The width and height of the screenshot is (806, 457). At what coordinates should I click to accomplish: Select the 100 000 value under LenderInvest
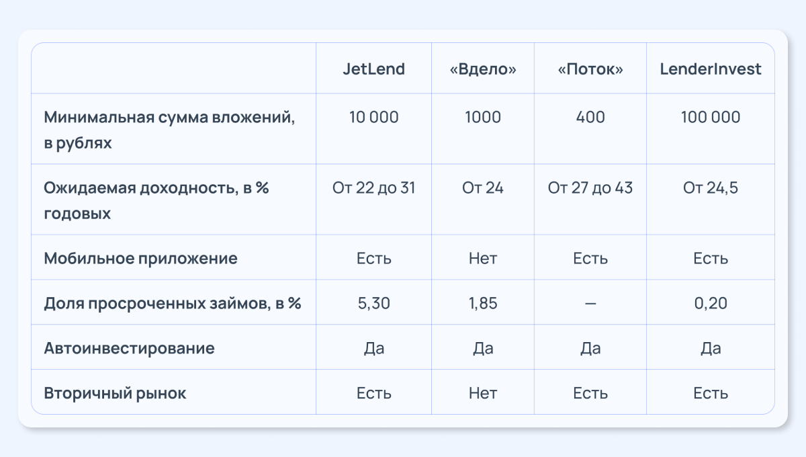(711, 118)
